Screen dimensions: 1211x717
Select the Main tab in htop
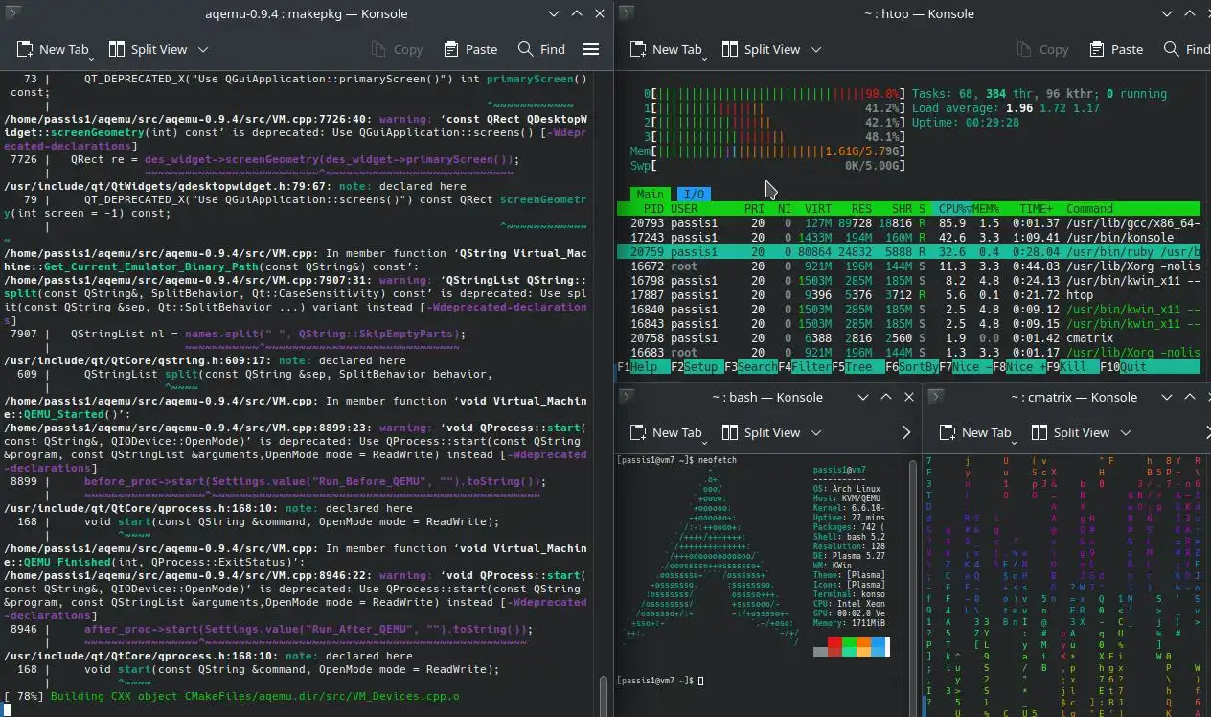click(x=650, y=195)
